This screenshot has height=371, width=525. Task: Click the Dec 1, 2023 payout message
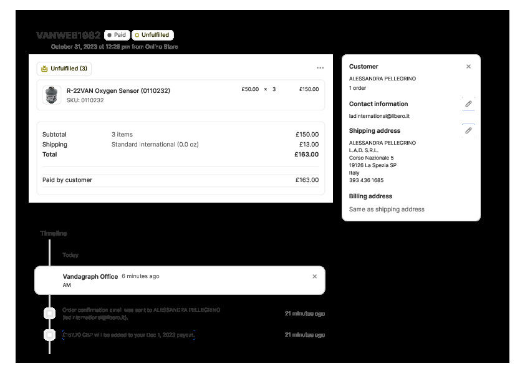(x=129, y=335)
